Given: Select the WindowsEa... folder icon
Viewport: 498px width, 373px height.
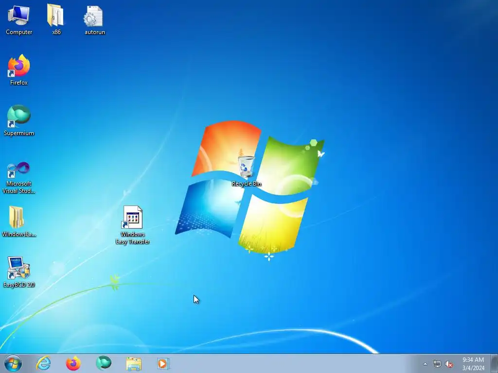Looking at the screenshot, I should (x=19, y=221).
